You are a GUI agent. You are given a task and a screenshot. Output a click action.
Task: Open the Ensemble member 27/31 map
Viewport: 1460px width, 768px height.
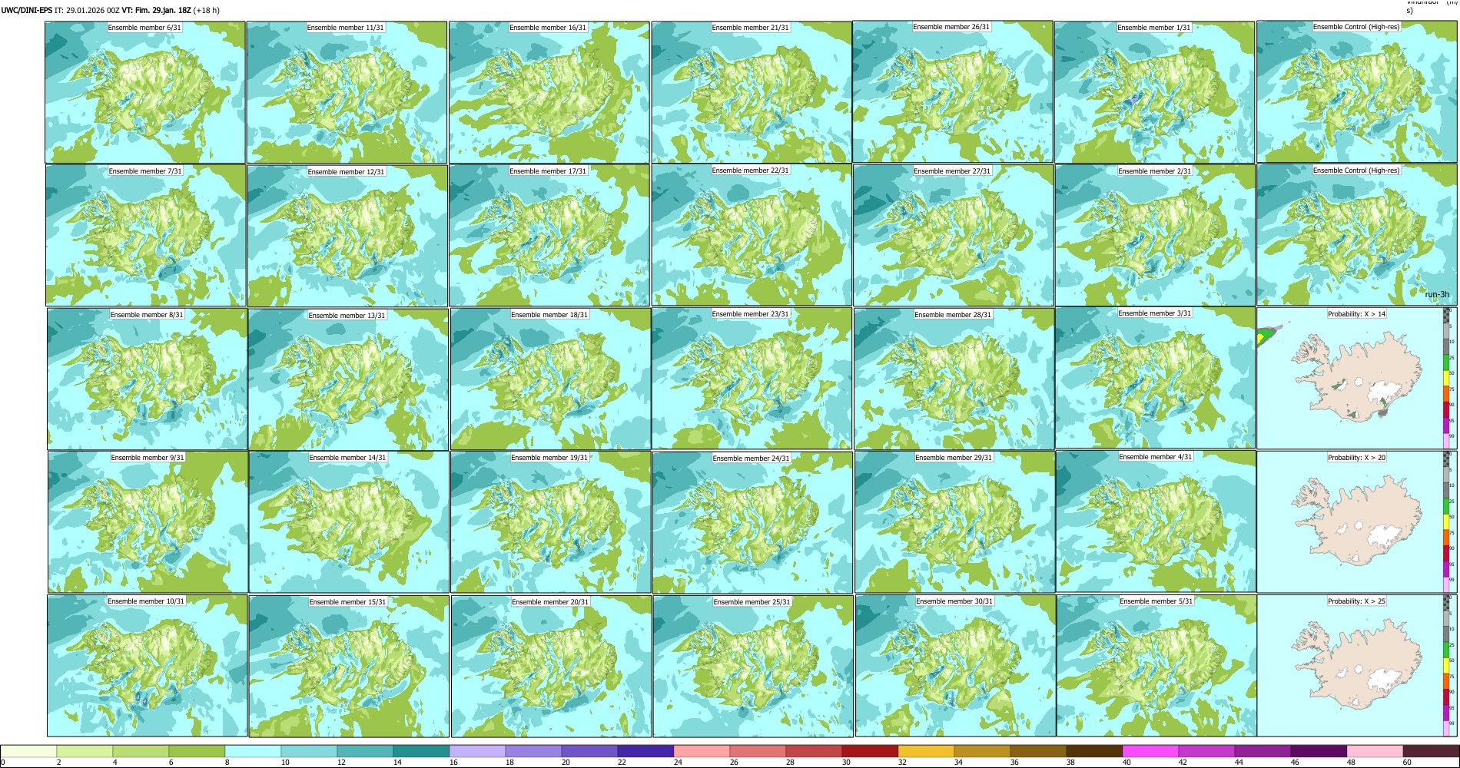coord(953,236)
